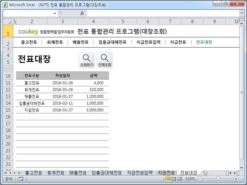Image resolution: width=247 pixels, height=185 pixels.
Task: Go to next sheet tab arrow
Action: coord(15,173)
